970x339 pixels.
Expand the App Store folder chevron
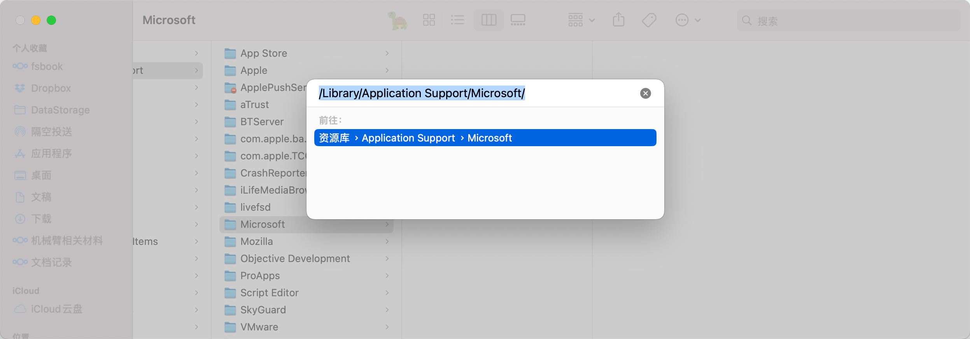[x=387, y=53]
